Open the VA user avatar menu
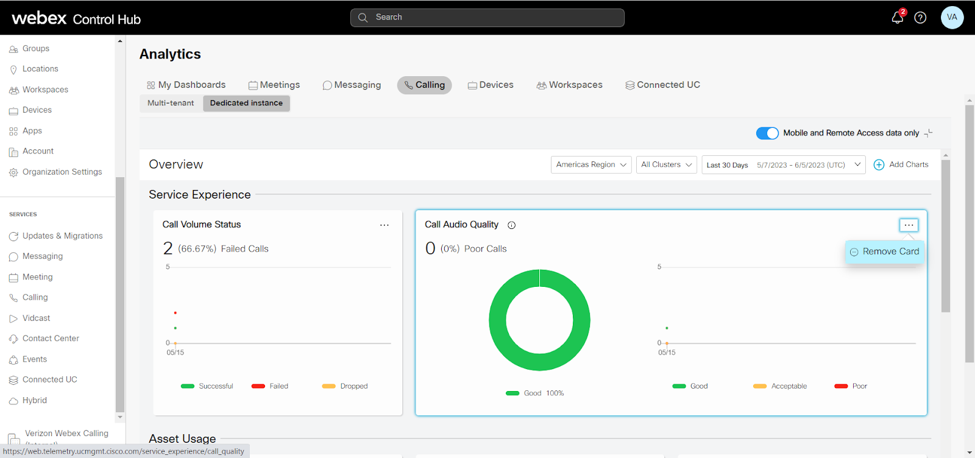 952,18
